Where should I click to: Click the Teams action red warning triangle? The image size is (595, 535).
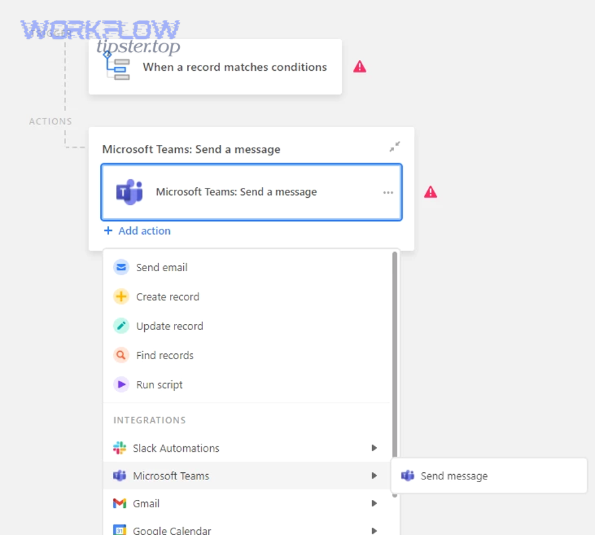point(430,192)
